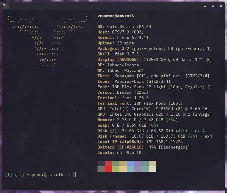Click the Battery line showing 47% Discharging
This screenshot has height=193, width=227.
(x=144, y=147)
